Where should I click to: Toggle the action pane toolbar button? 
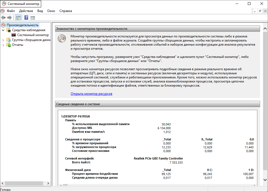[x=33, y=18]
